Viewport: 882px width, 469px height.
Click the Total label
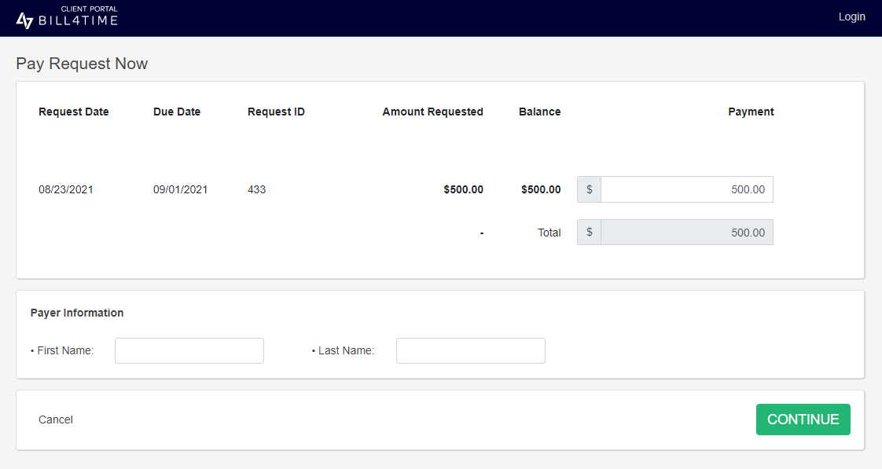click(549, 233)
